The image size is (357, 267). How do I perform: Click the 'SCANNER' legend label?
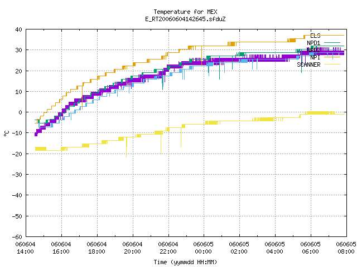308,65
